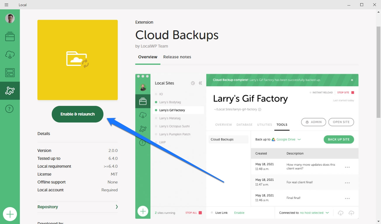381x224 pixels.
Task: Switch to the Overview tab
Action: (x=148, y=57)
